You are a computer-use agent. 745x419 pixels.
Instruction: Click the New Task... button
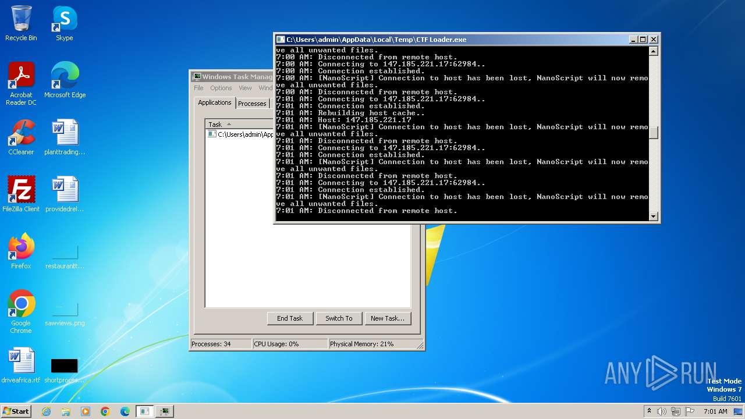[x=388, y=318]
